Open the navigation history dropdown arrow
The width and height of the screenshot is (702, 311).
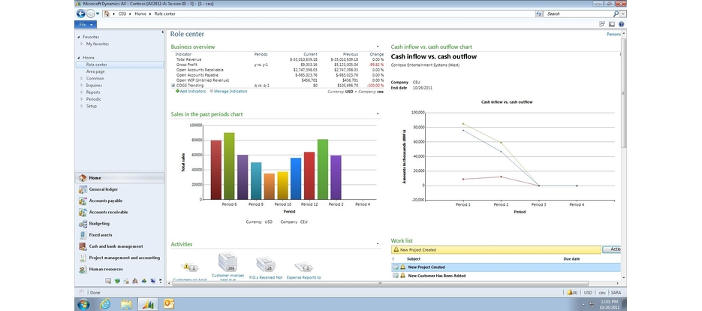[98, 14]
